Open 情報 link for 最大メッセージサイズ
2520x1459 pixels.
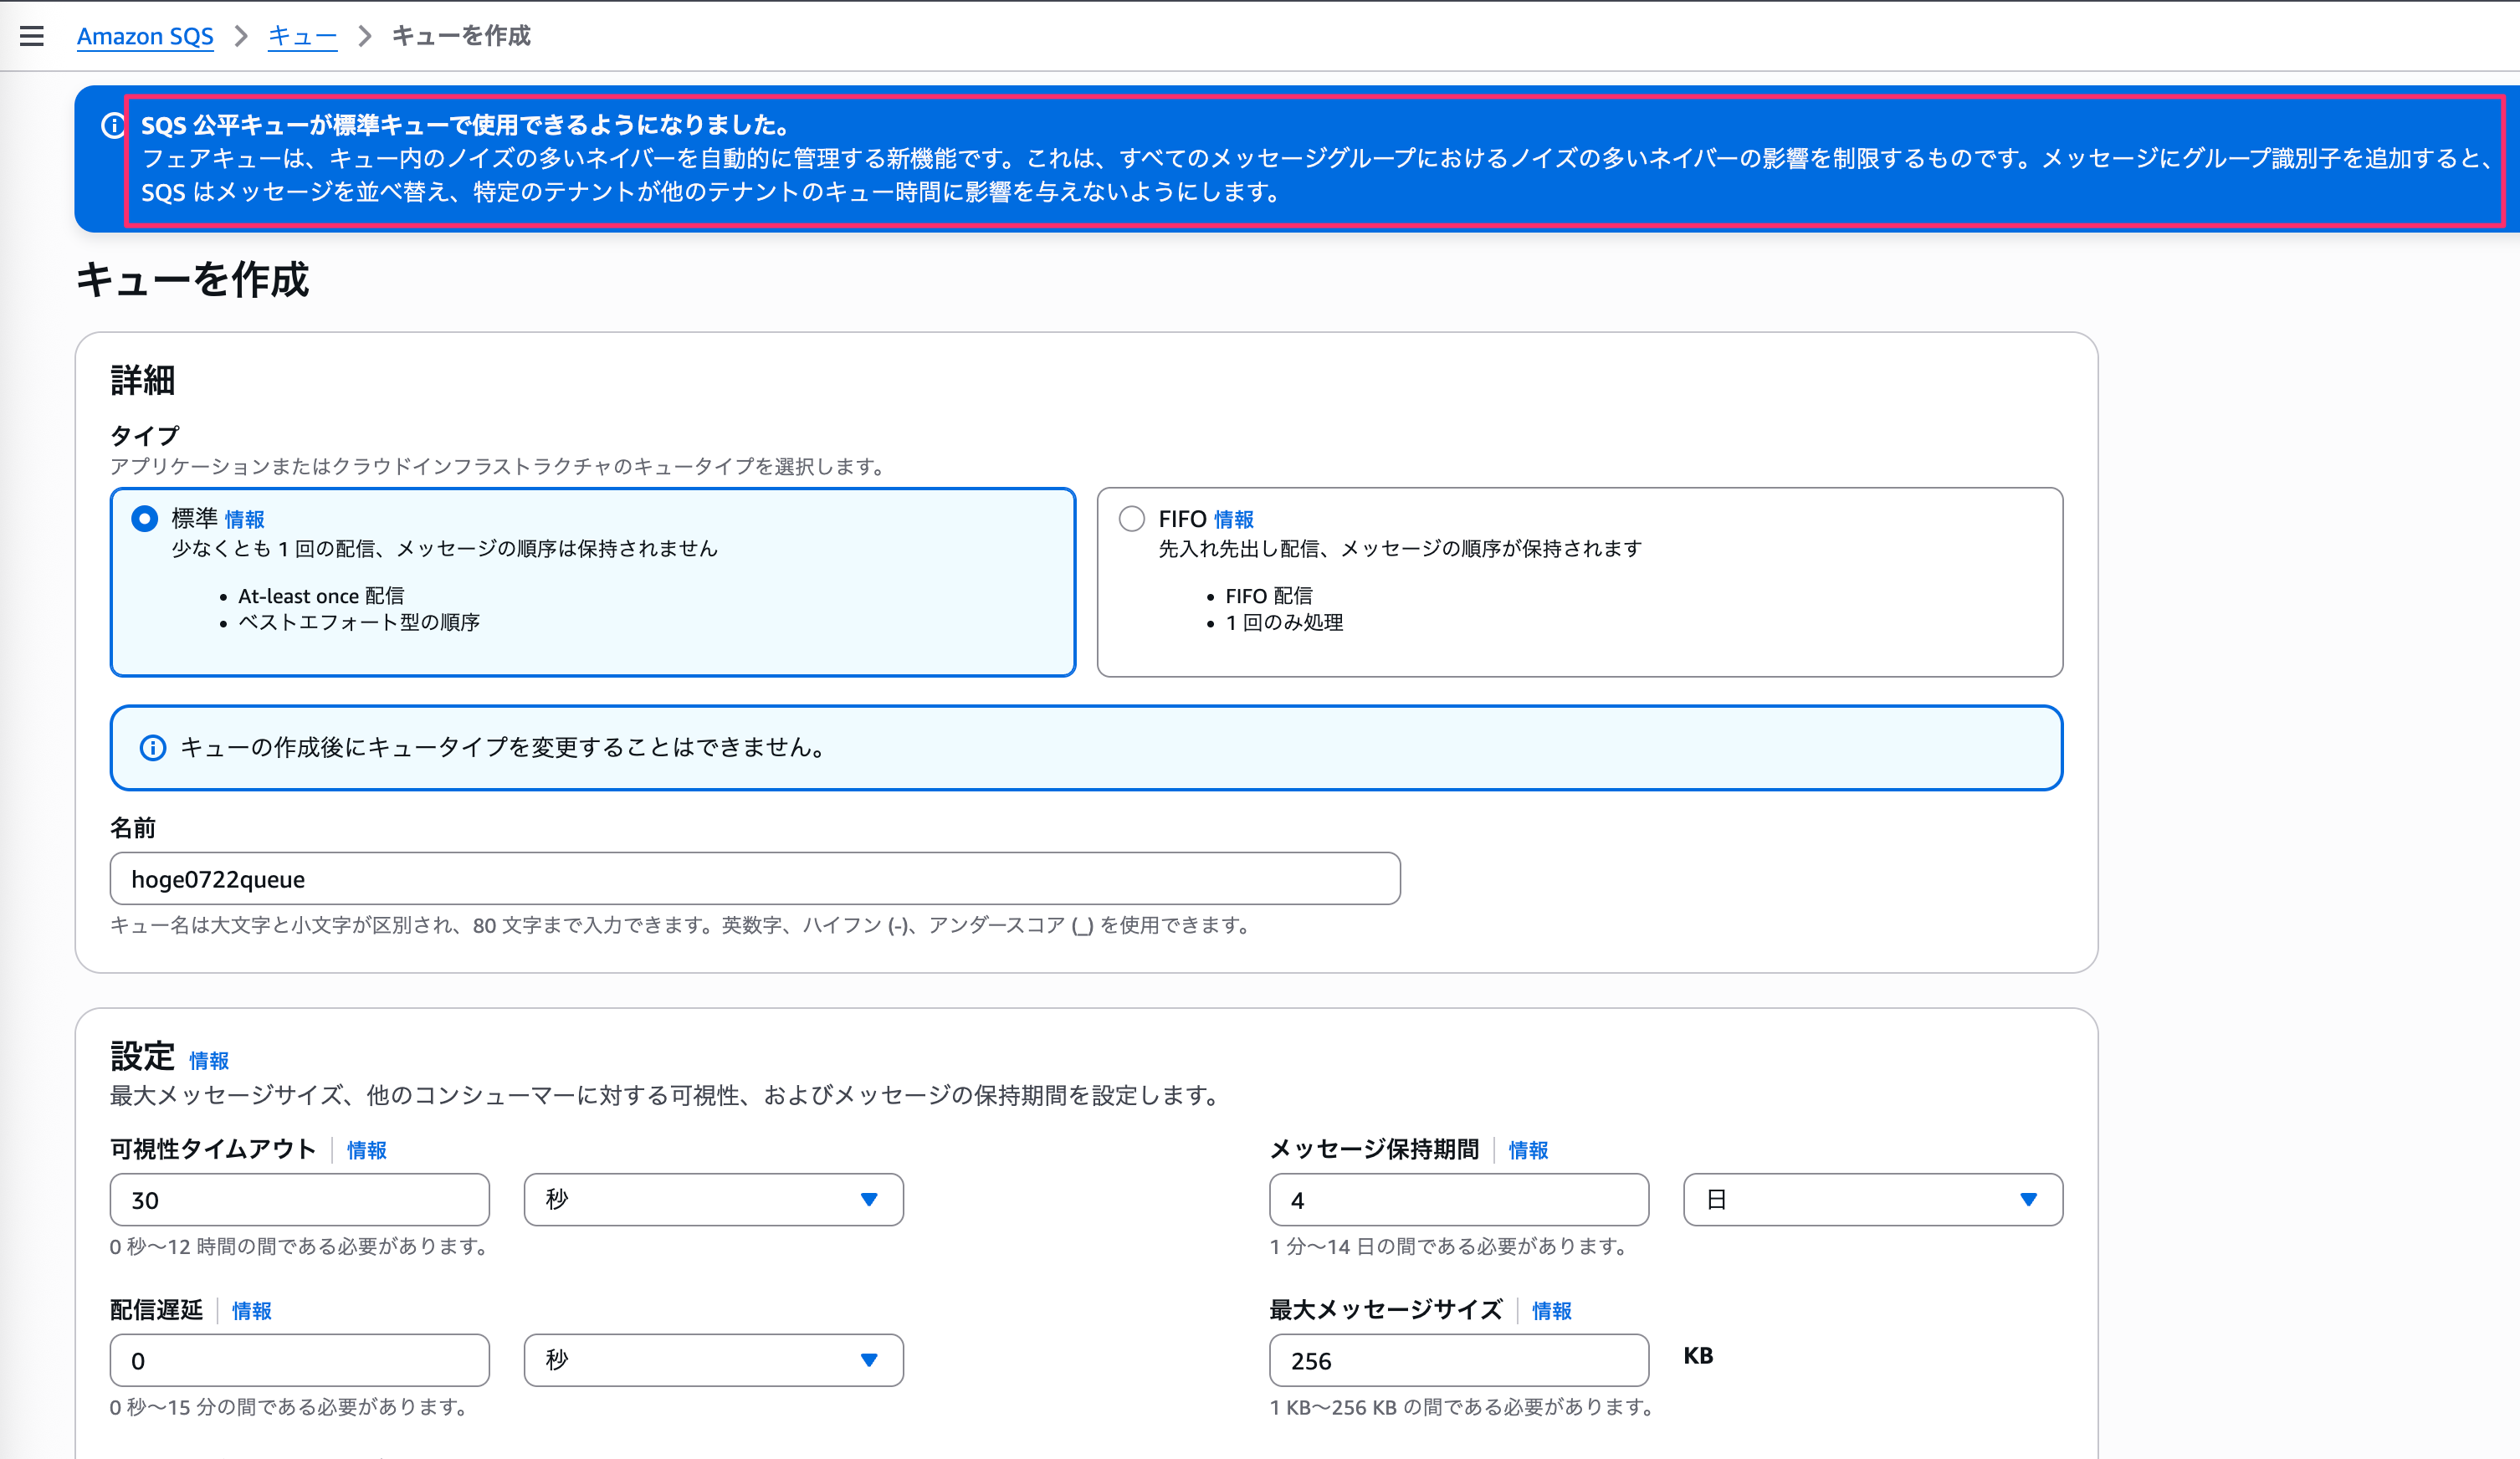tap(1552, 1310)
